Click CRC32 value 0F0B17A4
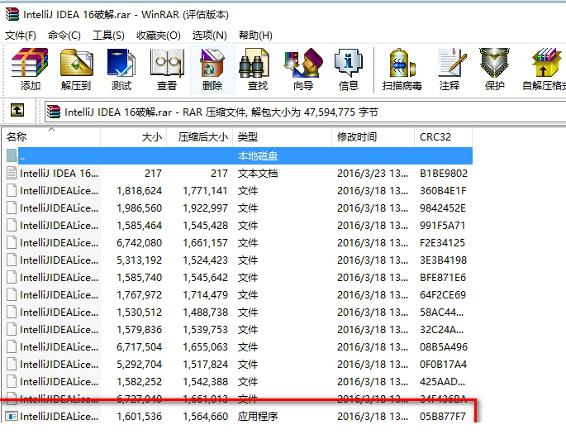 click(443, 365)
